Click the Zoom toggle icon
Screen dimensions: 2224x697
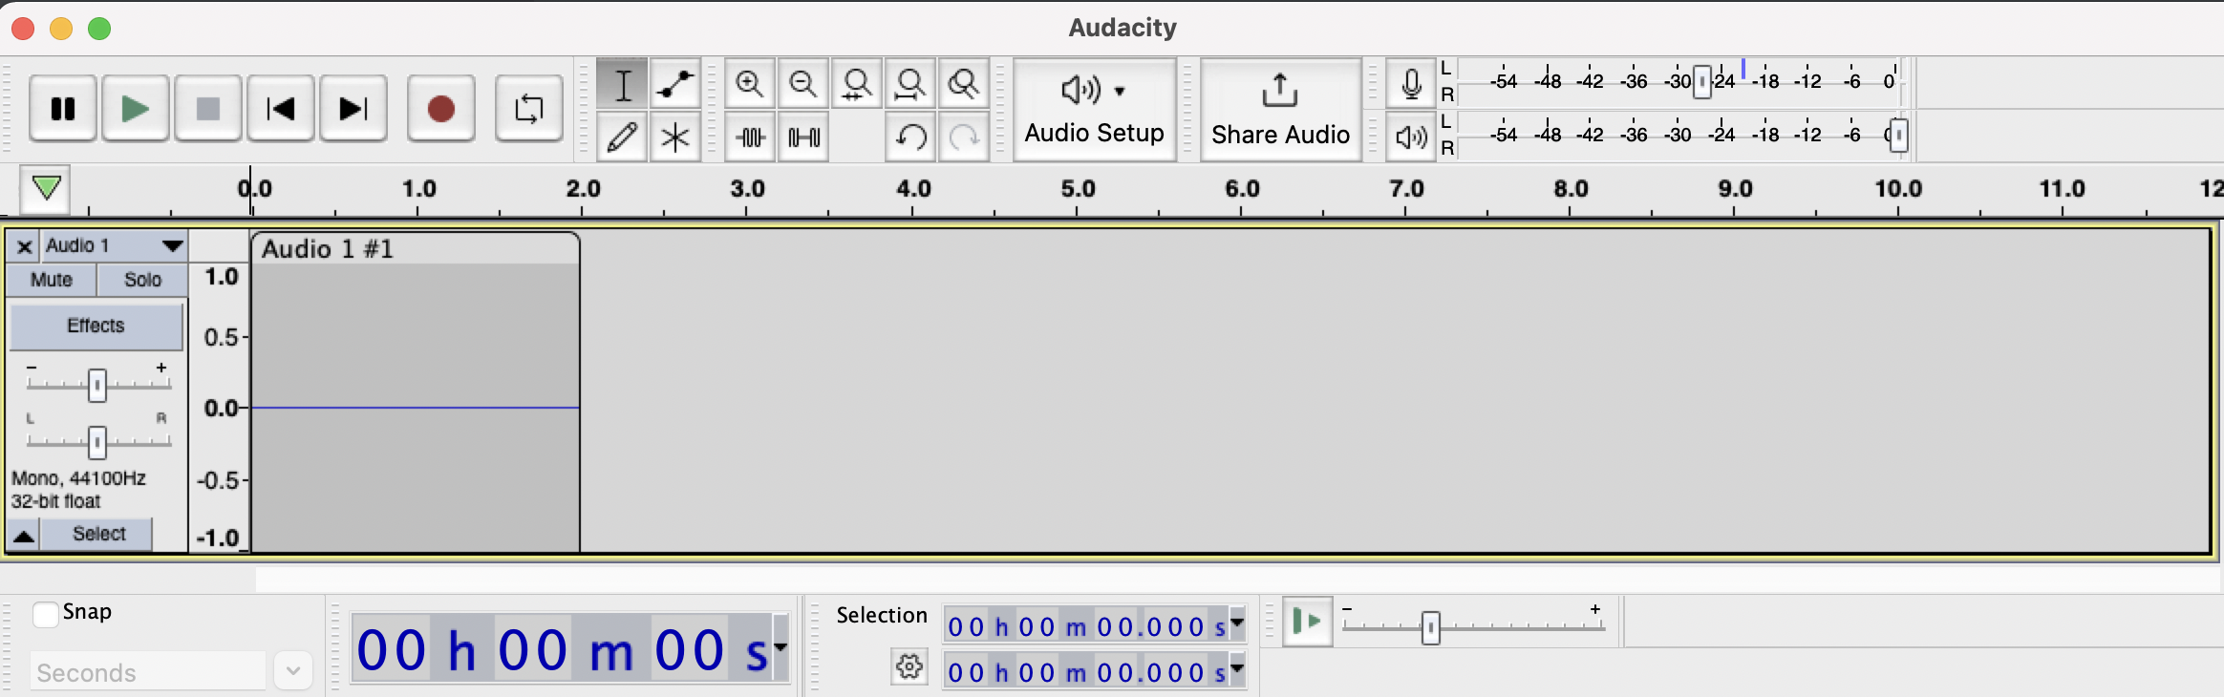pos(964,84)
